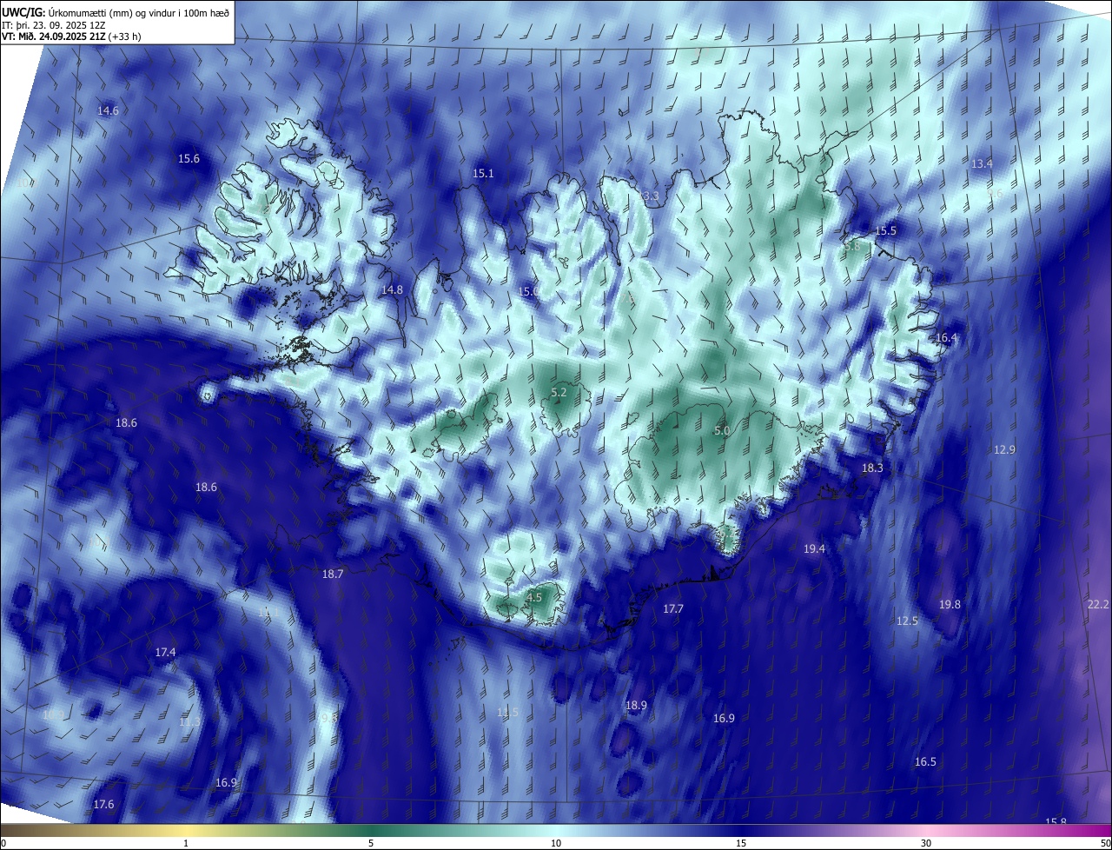Click the map value 16.5

[925, 761]
